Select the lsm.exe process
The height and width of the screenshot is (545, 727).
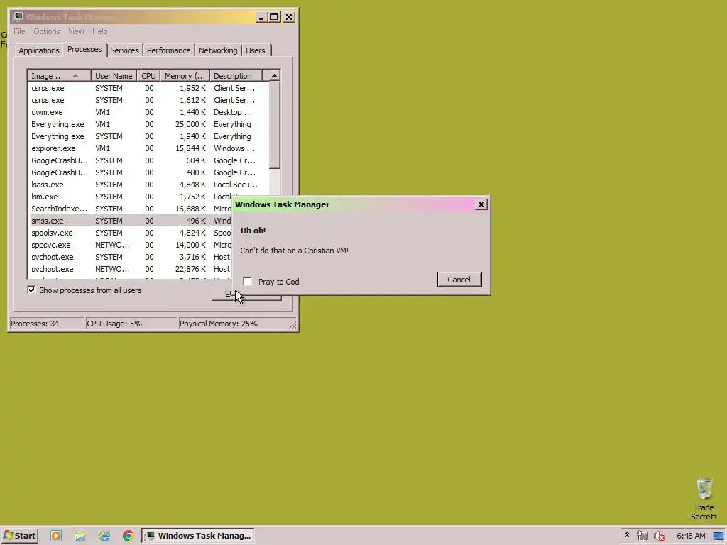(x=131, y=197)
